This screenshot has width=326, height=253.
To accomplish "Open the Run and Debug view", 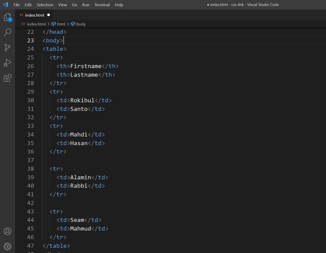I will (7, 63).
